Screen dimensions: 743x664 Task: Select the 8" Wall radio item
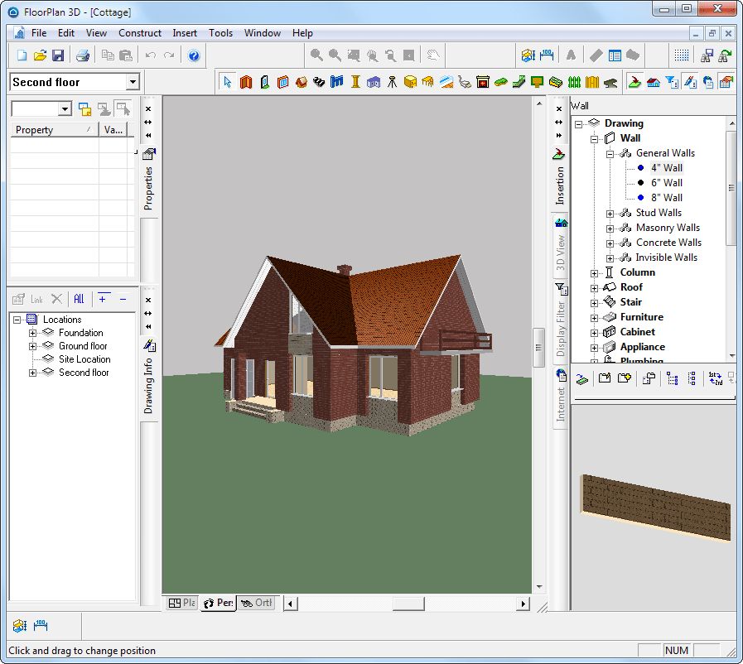coord(666,198)
